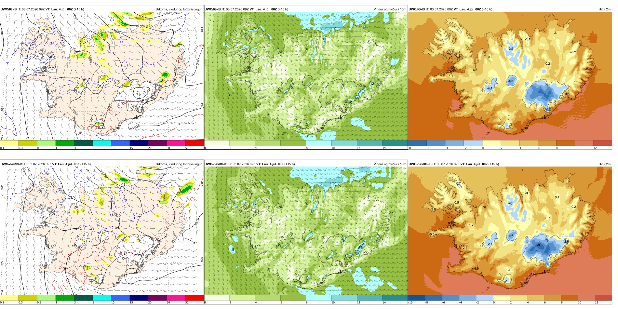This screenshot has width=618, height=309.
Task: Pick the cyan 5 swatch in top precipitation legend
Action: tap(102, 143)
